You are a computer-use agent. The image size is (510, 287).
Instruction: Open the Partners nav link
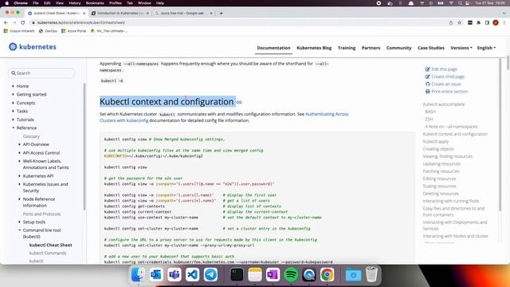[x=371, y=48]
